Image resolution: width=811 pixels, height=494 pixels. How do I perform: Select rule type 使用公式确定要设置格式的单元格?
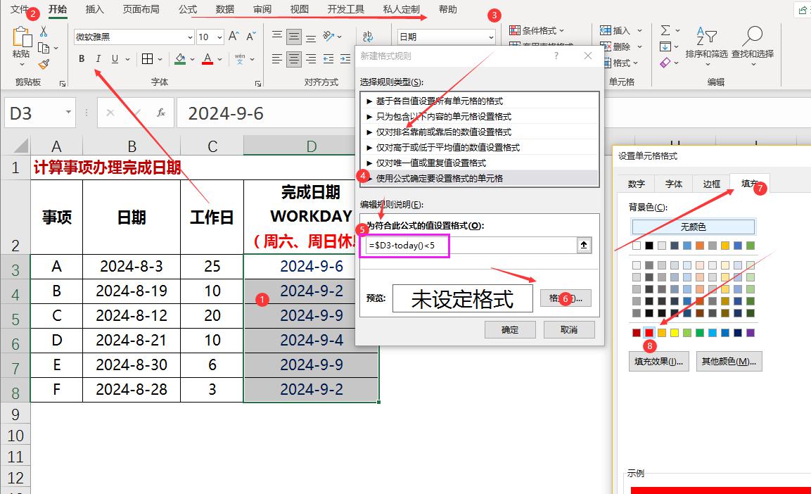pyautogui.click(x=480, y=179)
